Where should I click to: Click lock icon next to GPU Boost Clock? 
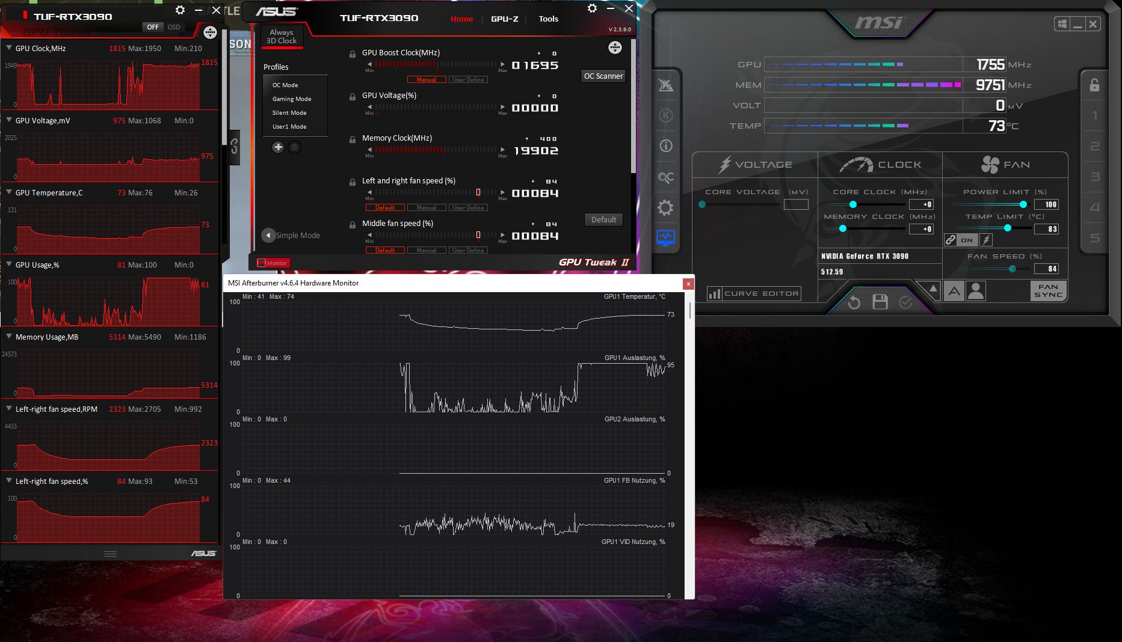pos(353,54)
